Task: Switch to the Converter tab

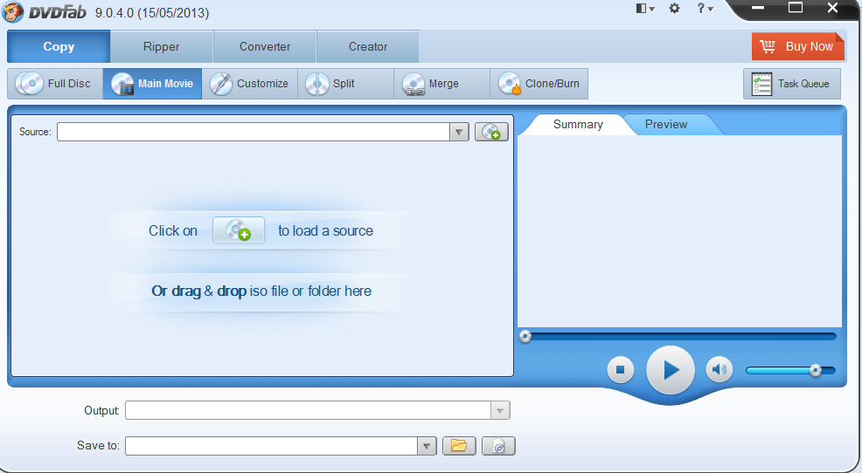Action: [x=264, y=46]
